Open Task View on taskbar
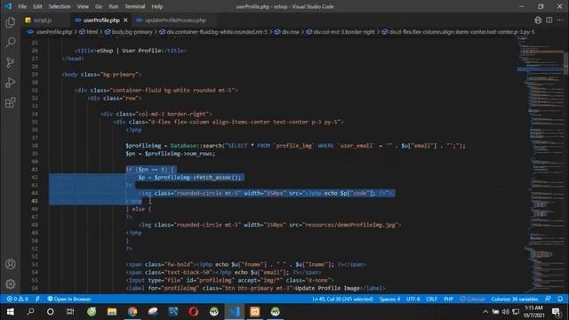Screen dimensions: 569x320 pos(70,312)
